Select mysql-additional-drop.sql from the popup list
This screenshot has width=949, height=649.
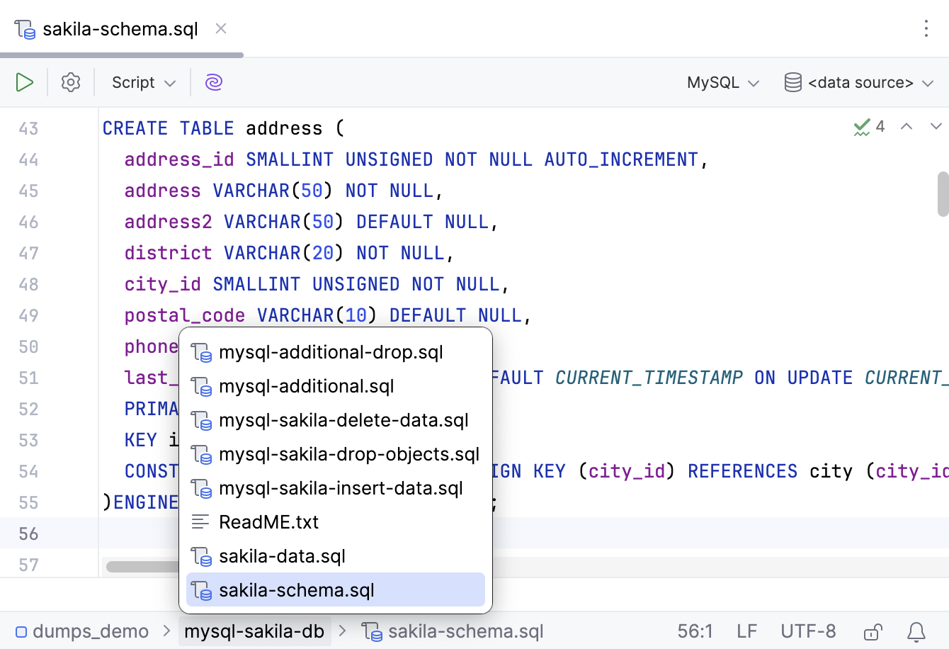click(x=331, y=352)
